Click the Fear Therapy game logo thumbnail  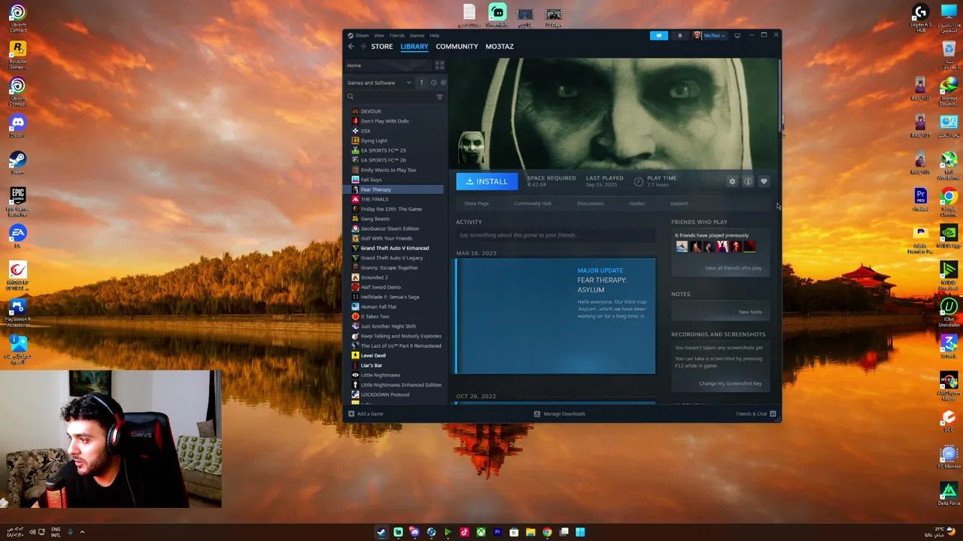click(471, 147)
